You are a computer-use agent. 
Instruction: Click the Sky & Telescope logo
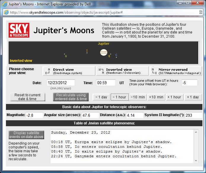19,30
